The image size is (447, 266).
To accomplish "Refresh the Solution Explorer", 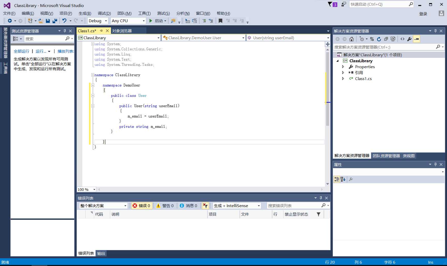I will (x=379, y=39).
